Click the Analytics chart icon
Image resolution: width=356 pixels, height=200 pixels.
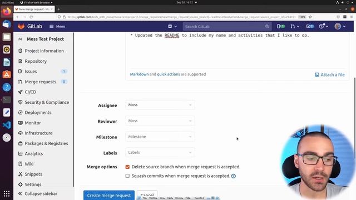(20, 153)
